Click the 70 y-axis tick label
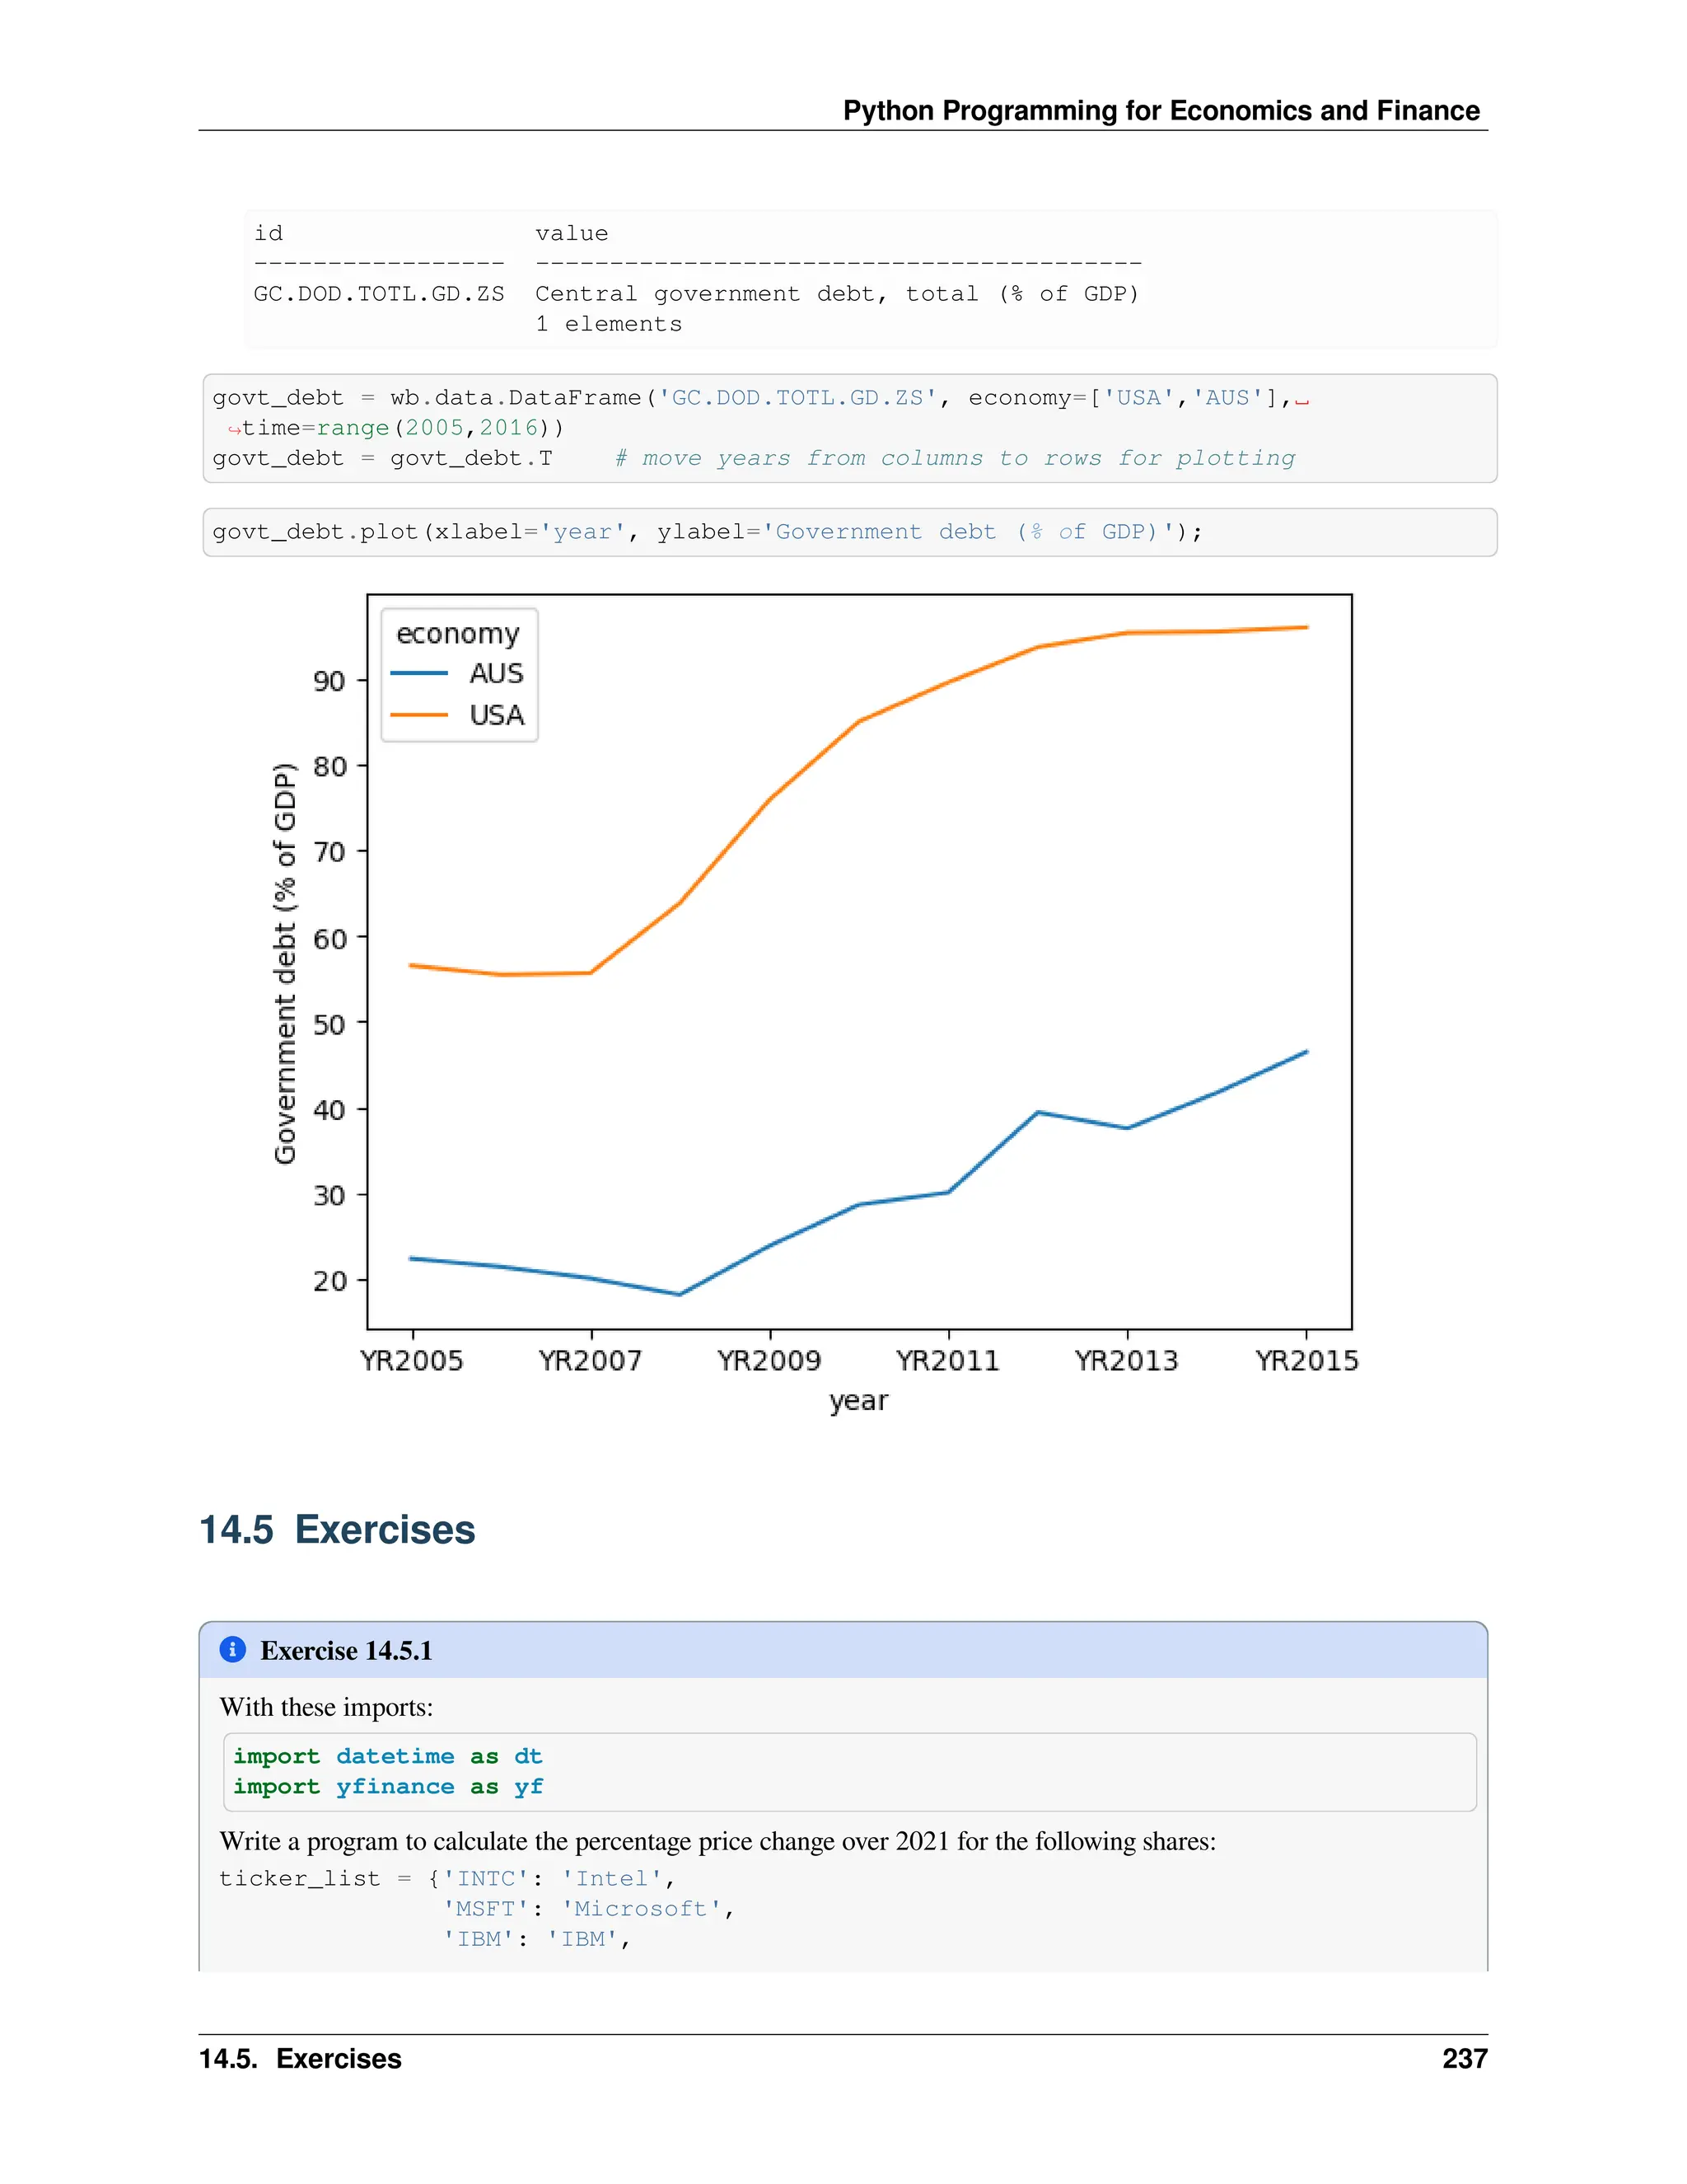The width and height of the screenshot is (1687, 2184). (329, 852)
